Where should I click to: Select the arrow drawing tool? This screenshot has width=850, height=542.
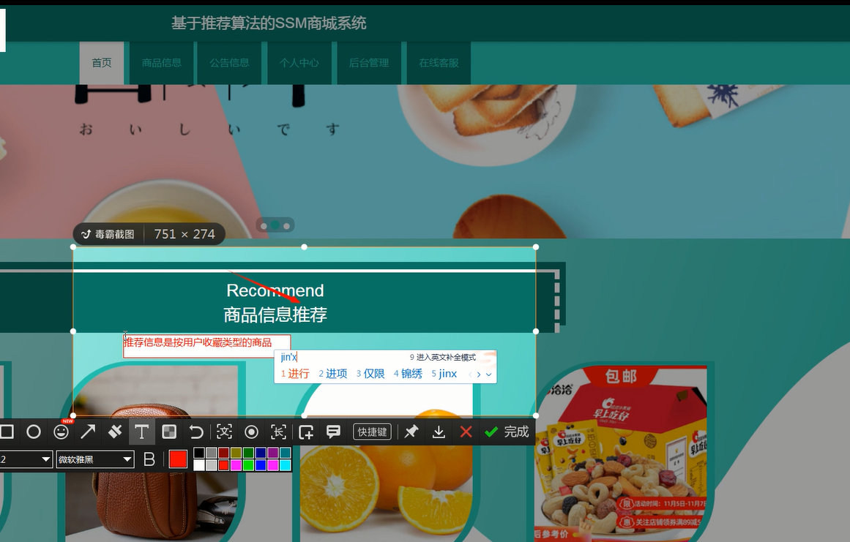coord(88,432)
